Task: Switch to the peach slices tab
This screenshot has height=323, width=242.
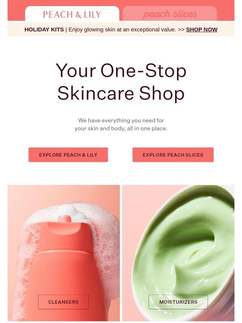Action: click(x=170, y=14)
